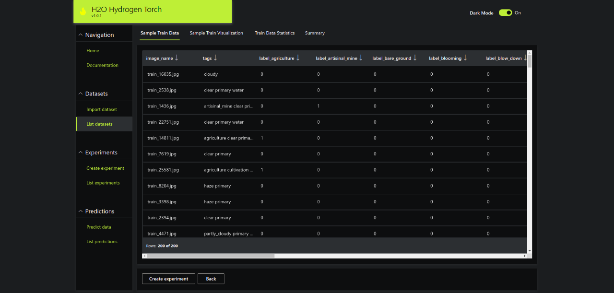
Task: Sort by label_bare_ground arrow icon
Action: [415, 58]
